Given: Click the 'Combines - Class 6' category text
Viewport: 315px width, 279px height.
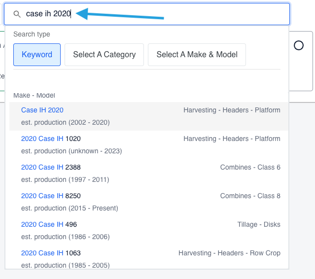Looking at the screenshot, I should pos(250,167).
